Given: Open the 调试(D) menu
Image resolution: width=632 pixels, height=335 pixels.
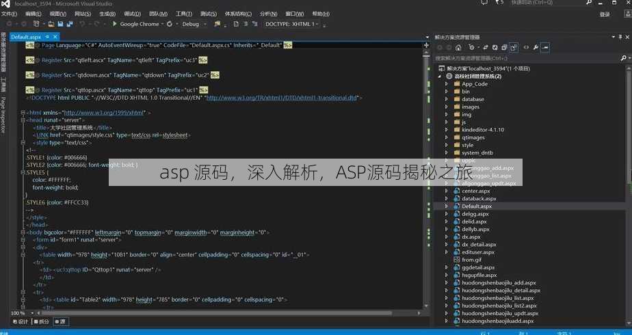Looking at the screenshot, I should tap(132, 14).
